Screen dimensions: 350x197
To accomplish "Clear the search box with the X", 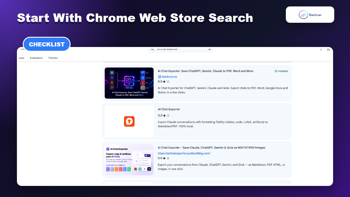I will tap(209, 49).
